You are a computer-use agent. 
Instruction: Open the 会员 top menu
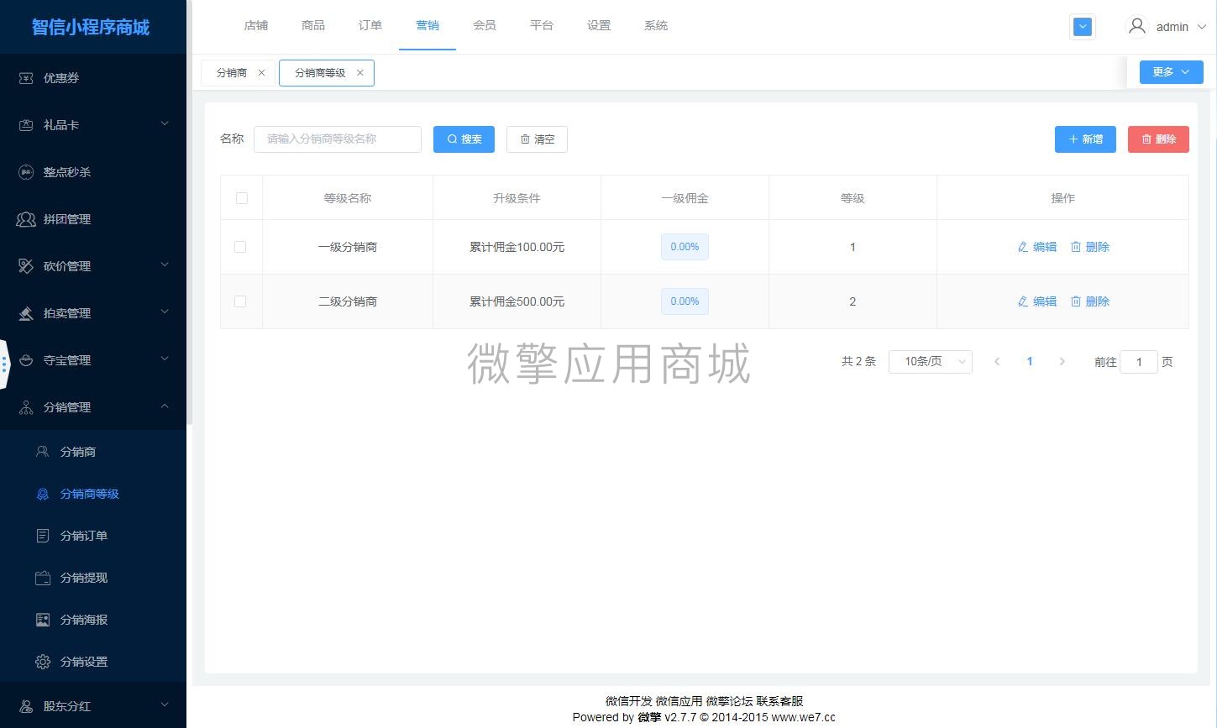pos(485,26)
